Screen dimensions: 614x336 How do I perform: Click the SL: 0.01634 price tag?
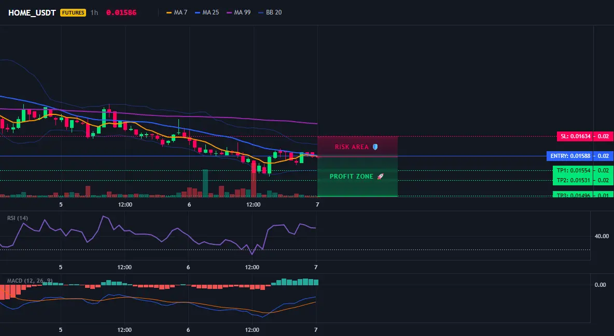click(x=575, y=137)
